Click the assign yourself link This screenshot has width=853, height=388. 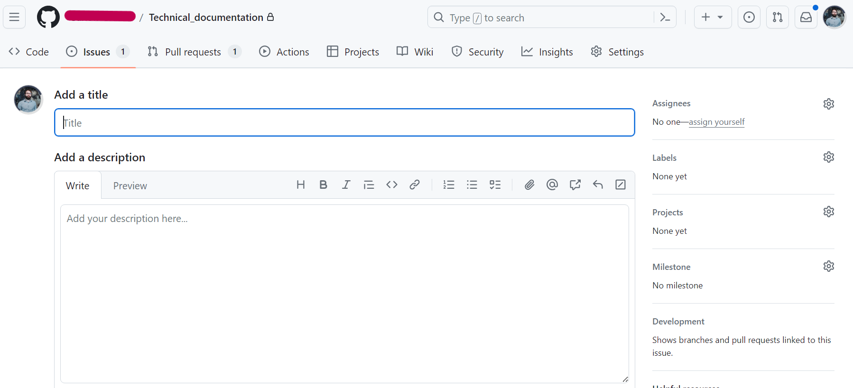[x=716, y=122]
